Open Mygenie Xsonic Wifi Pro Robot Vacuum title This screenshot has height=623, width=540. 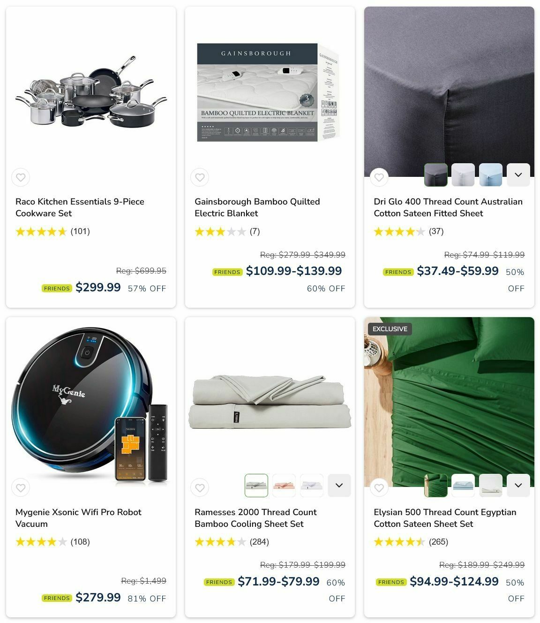click(78, 518)
